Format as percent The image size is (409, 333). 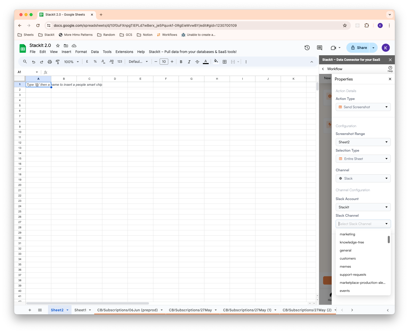point(95,62)
